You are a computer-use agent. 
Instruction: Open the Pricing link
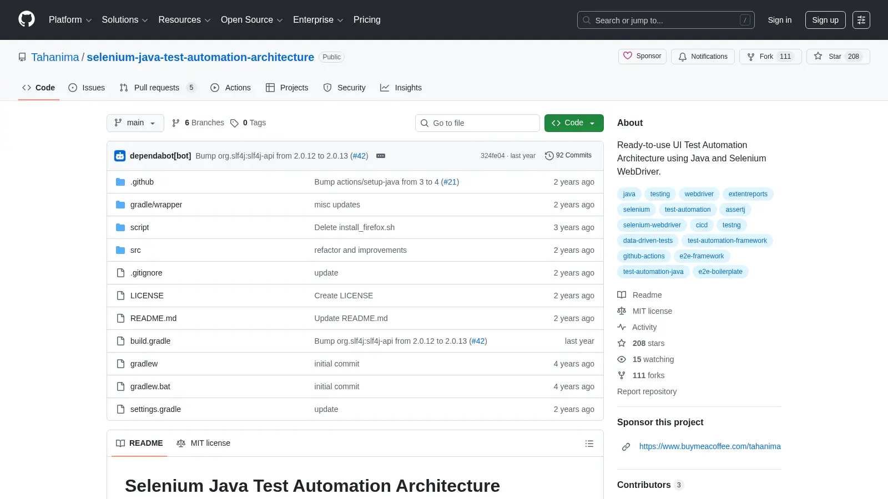click(367, 20)
